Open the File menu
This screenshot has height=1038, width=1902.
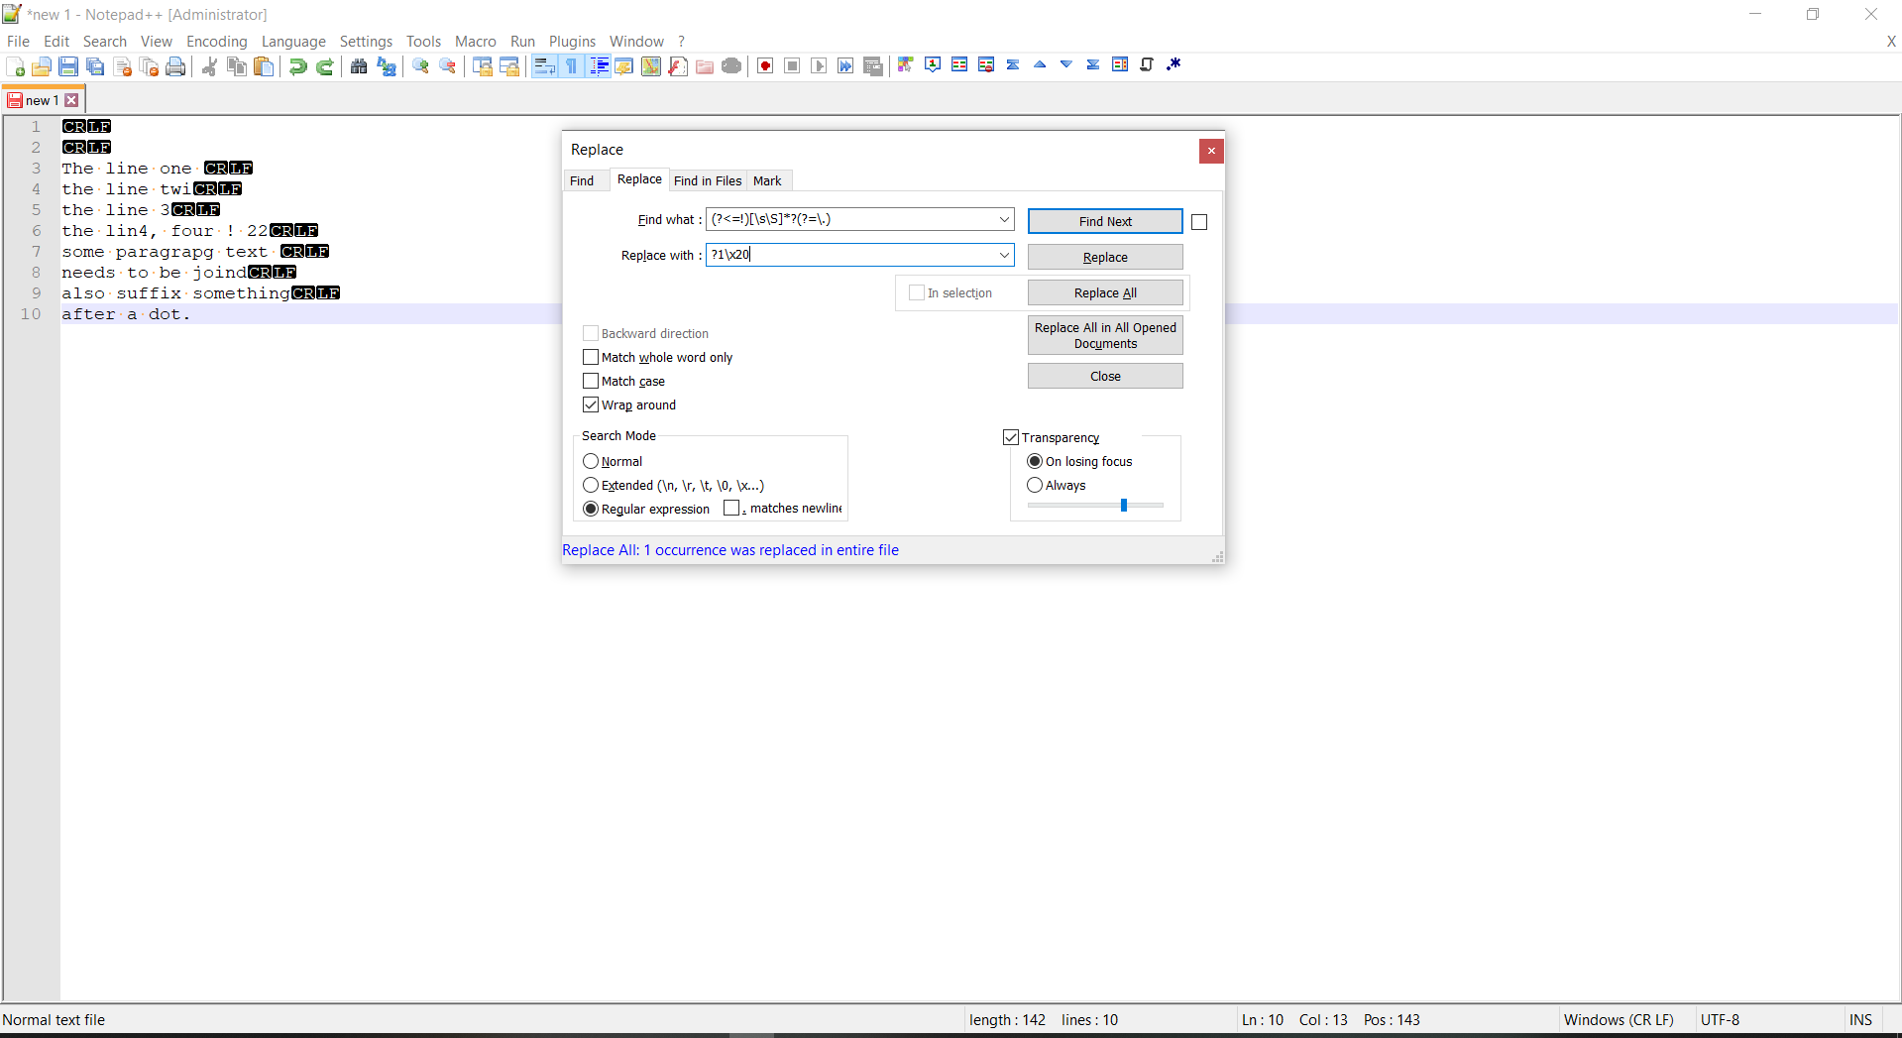point(18,41)
